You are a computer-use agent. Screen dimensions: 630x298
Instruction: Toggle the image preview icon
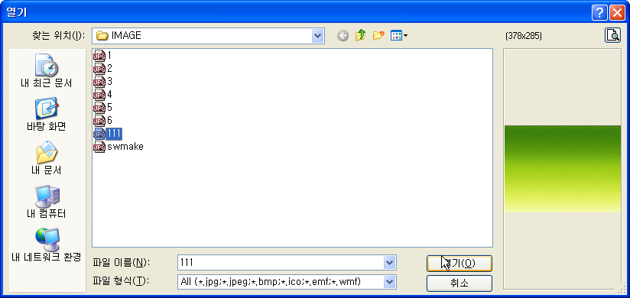pos(612,35)
